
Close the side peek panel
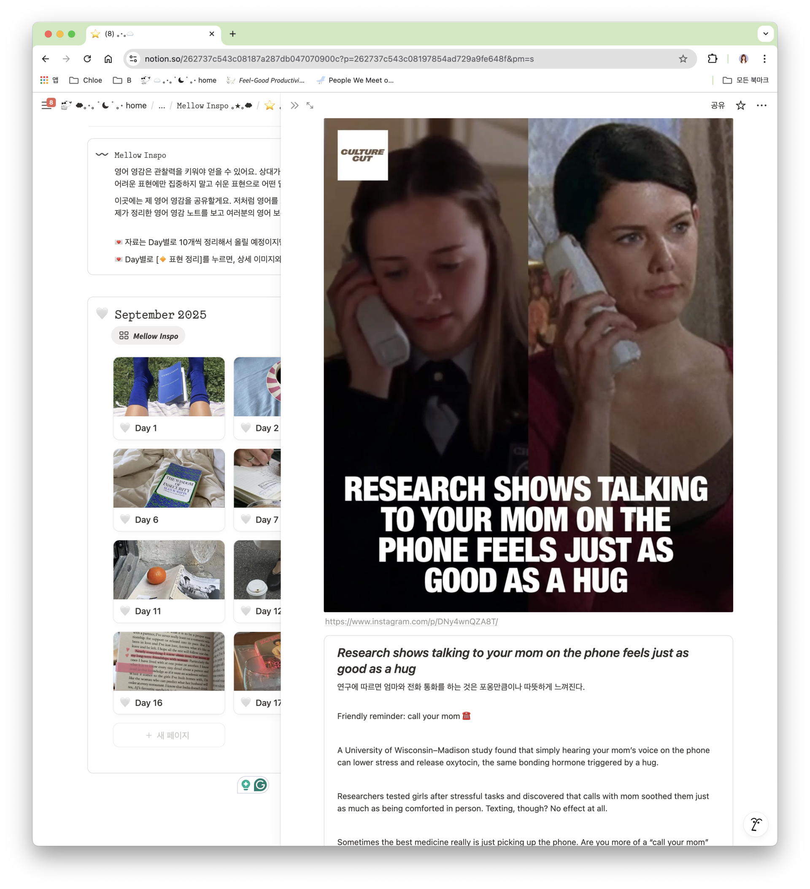click(x=294, y=106)
